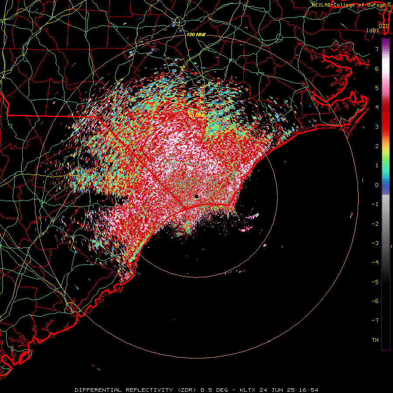The height and width of the screenshot is (393, 393).
Task: Click the 6 tick label on the scale
Action: [377, 69]
